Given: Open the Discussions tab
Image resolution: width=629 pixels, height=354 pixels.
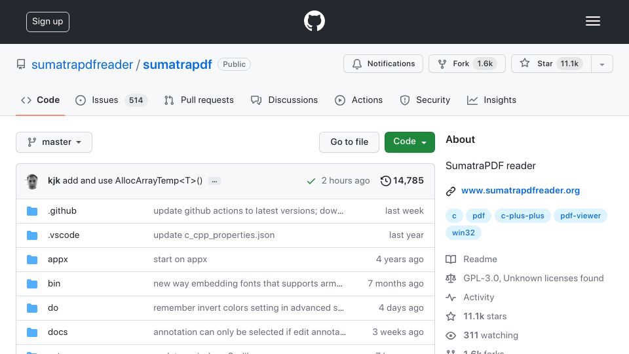Looking at the screenshot, I should (x=284, y=100).
